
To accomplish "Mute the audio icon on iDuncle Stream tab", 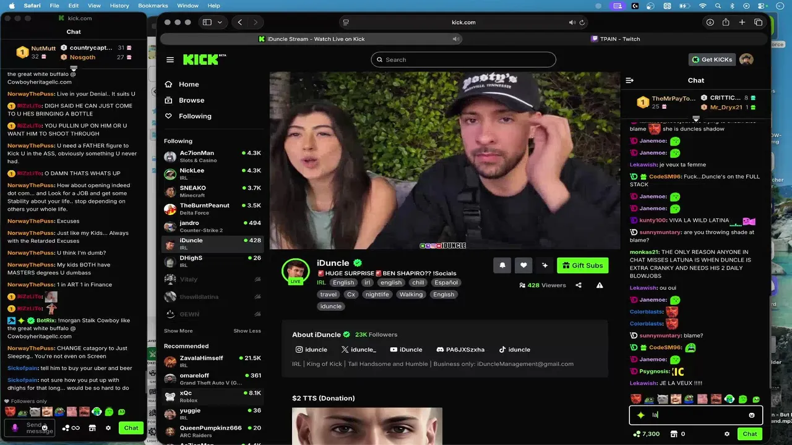I will point(455,39).
